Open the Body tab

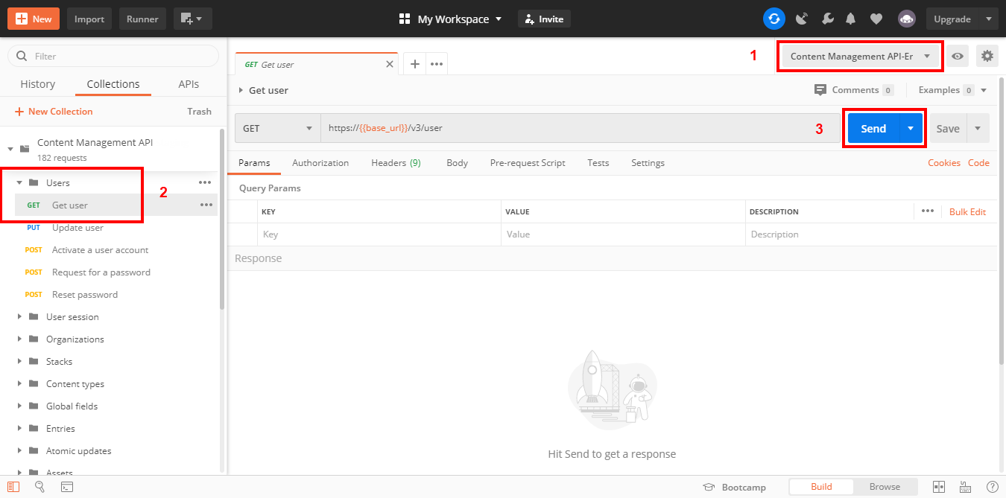click(x=457, y=162)
